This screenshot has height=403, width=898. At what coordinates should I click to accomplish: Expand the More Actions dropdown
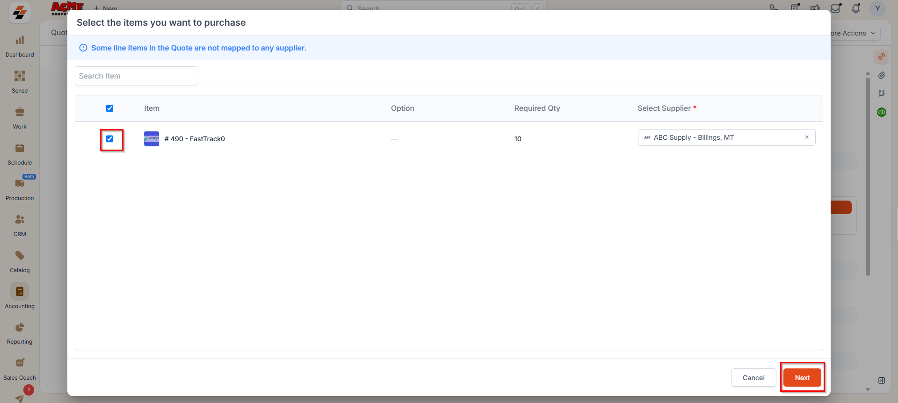855,33
